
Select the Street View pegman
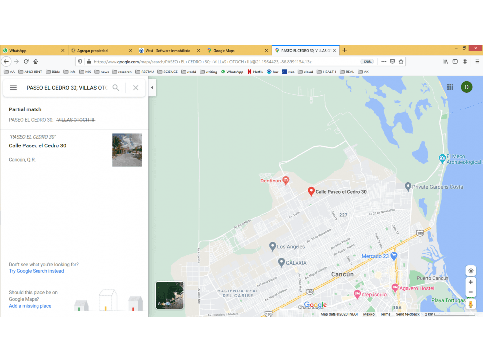(x=471, y=304)
